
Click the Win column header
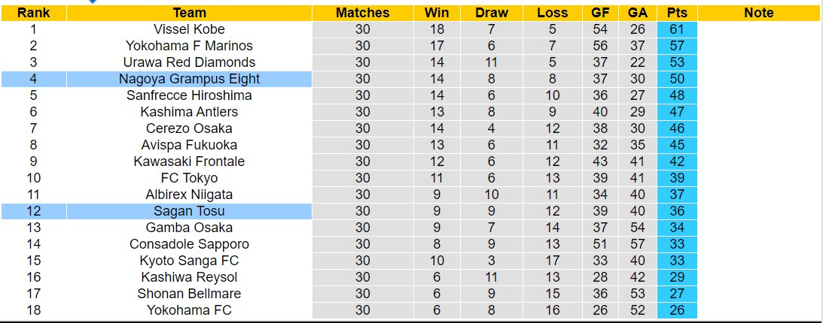(437, 13)
